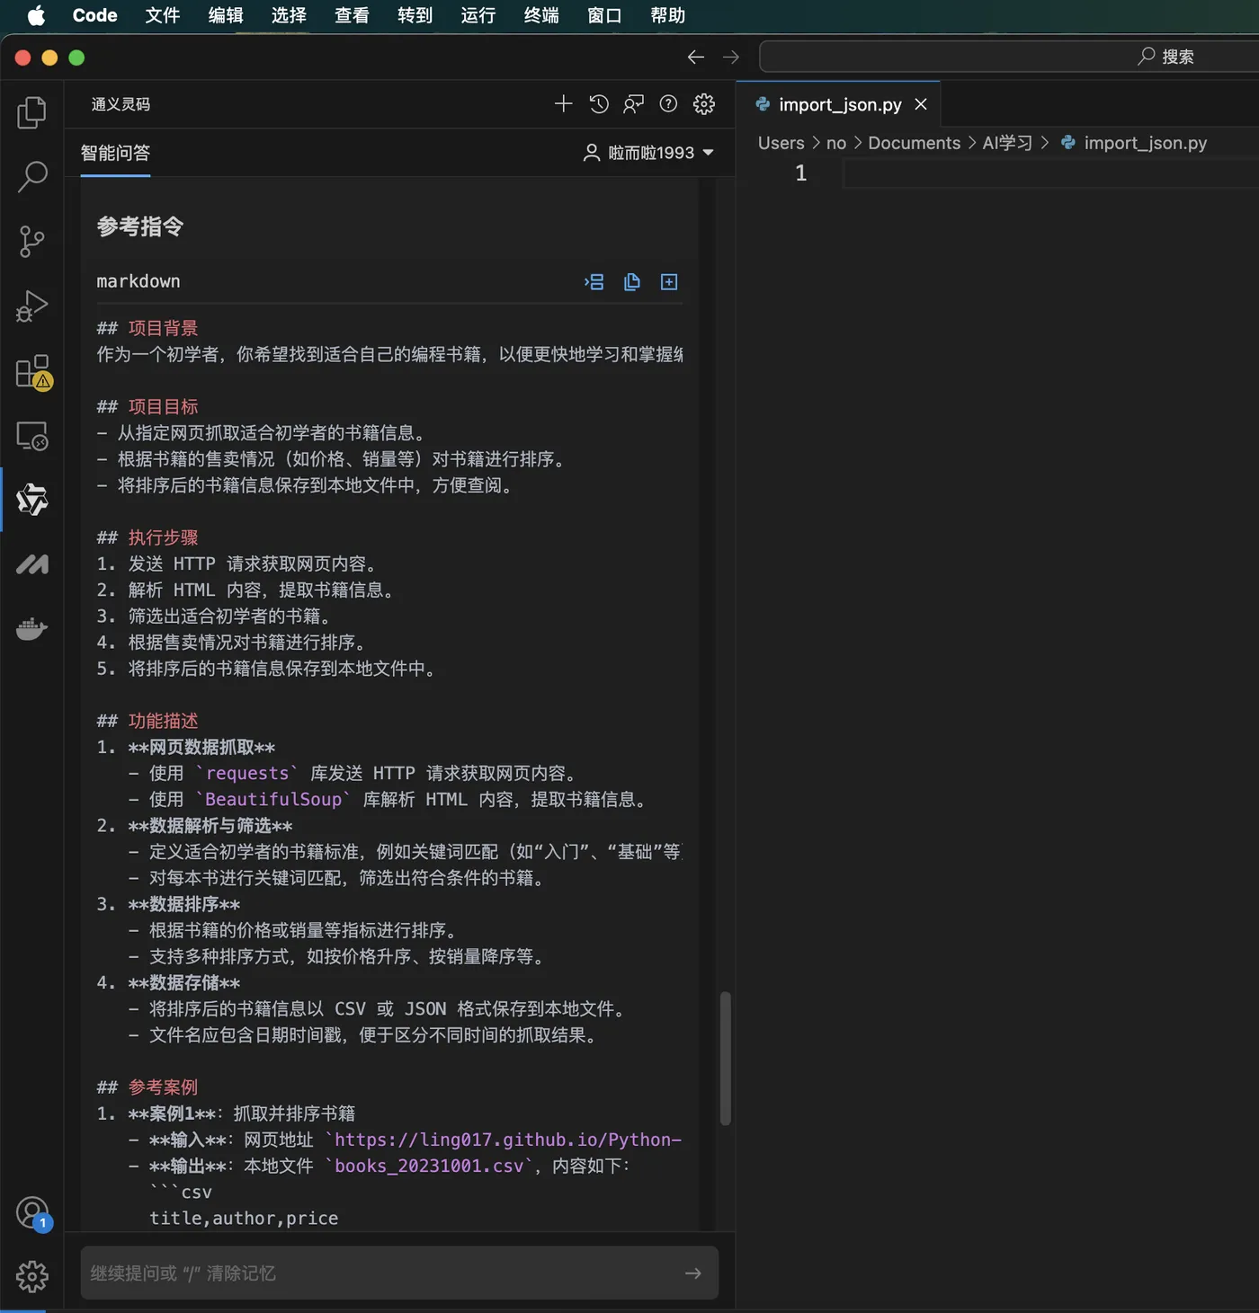Open Accounts menu with badge
The image size is (1259, 1313).
tap(33, 1213)
